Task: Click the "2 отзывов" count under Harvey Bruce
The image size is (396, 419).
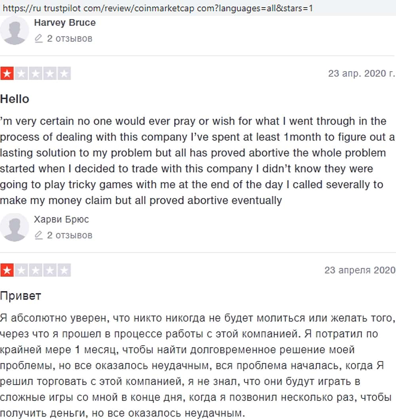Action: (x=69, y=38)
